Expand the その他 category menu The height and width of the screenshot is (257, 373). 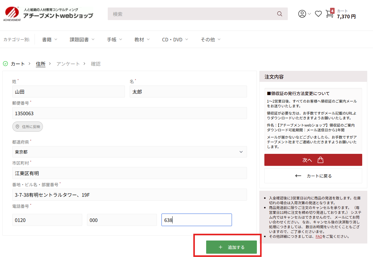211,40
